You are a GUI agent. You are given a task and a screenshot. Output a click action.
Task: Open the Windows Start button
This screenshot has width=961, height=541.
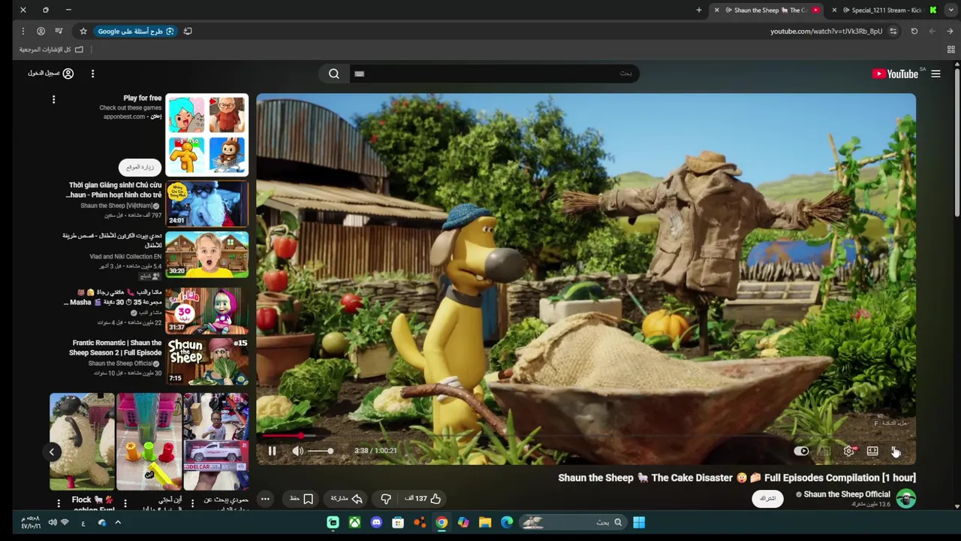[639, 522]
